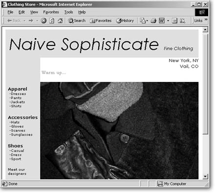Click the scrollbar up arrow

tap(205, 30)
